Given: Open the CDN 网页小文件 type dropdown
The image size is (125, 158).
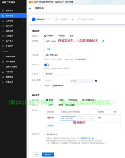Looking at the screenshot, I should point(57,55).
